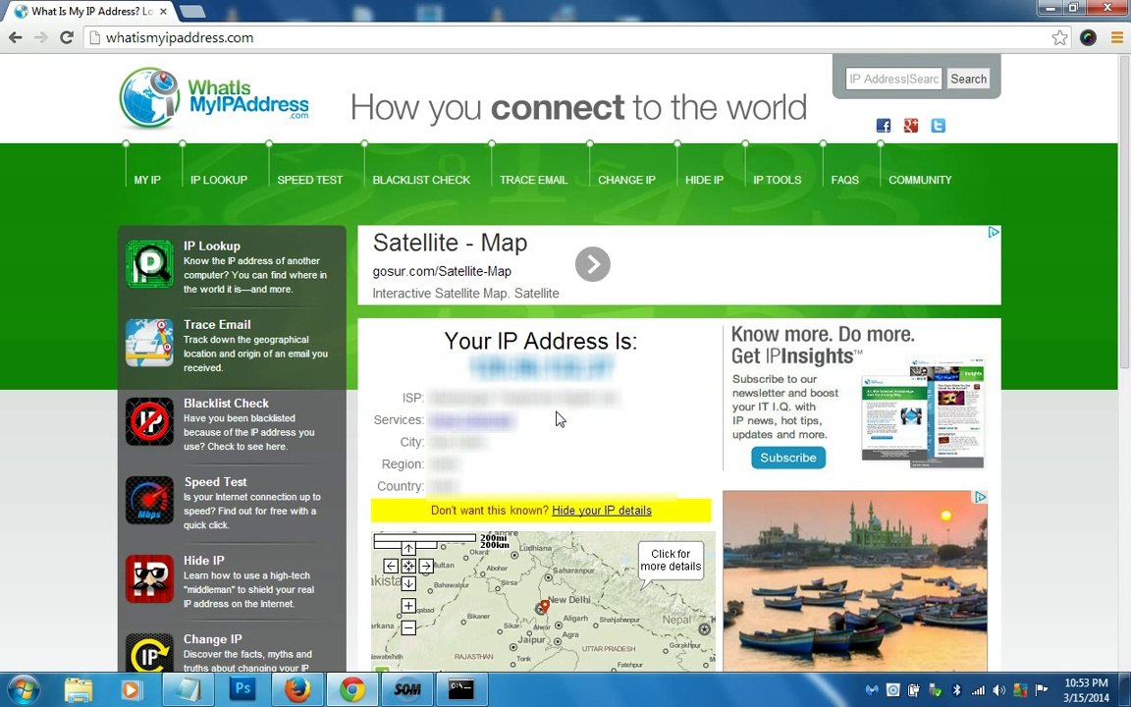Bookmark this page with the star icon

pyautogui.click(x=1059, y=37)
